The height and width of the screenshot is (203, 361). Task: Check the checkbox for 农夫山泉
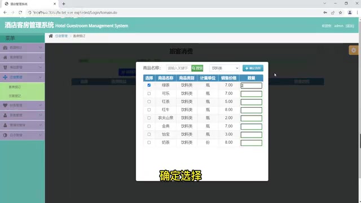pos(149,118)
